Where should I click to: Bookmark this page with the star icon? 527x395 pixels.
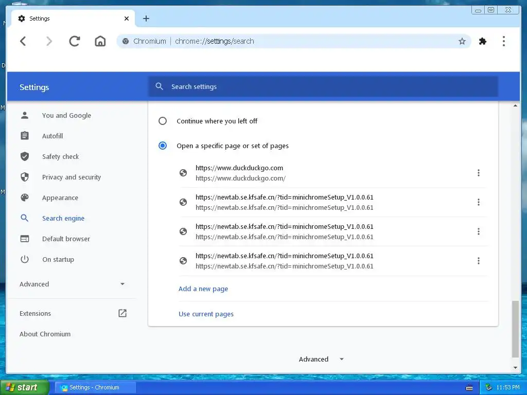(x=462, y=41)
